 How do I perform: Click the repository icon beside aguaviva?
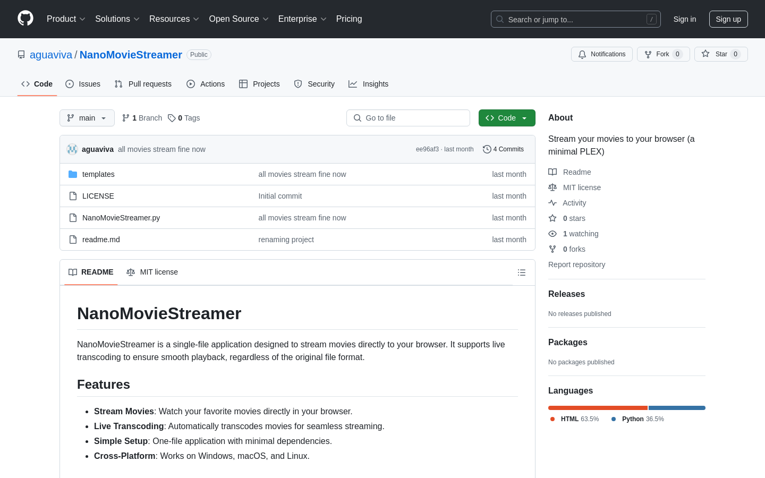pos(21,55)
